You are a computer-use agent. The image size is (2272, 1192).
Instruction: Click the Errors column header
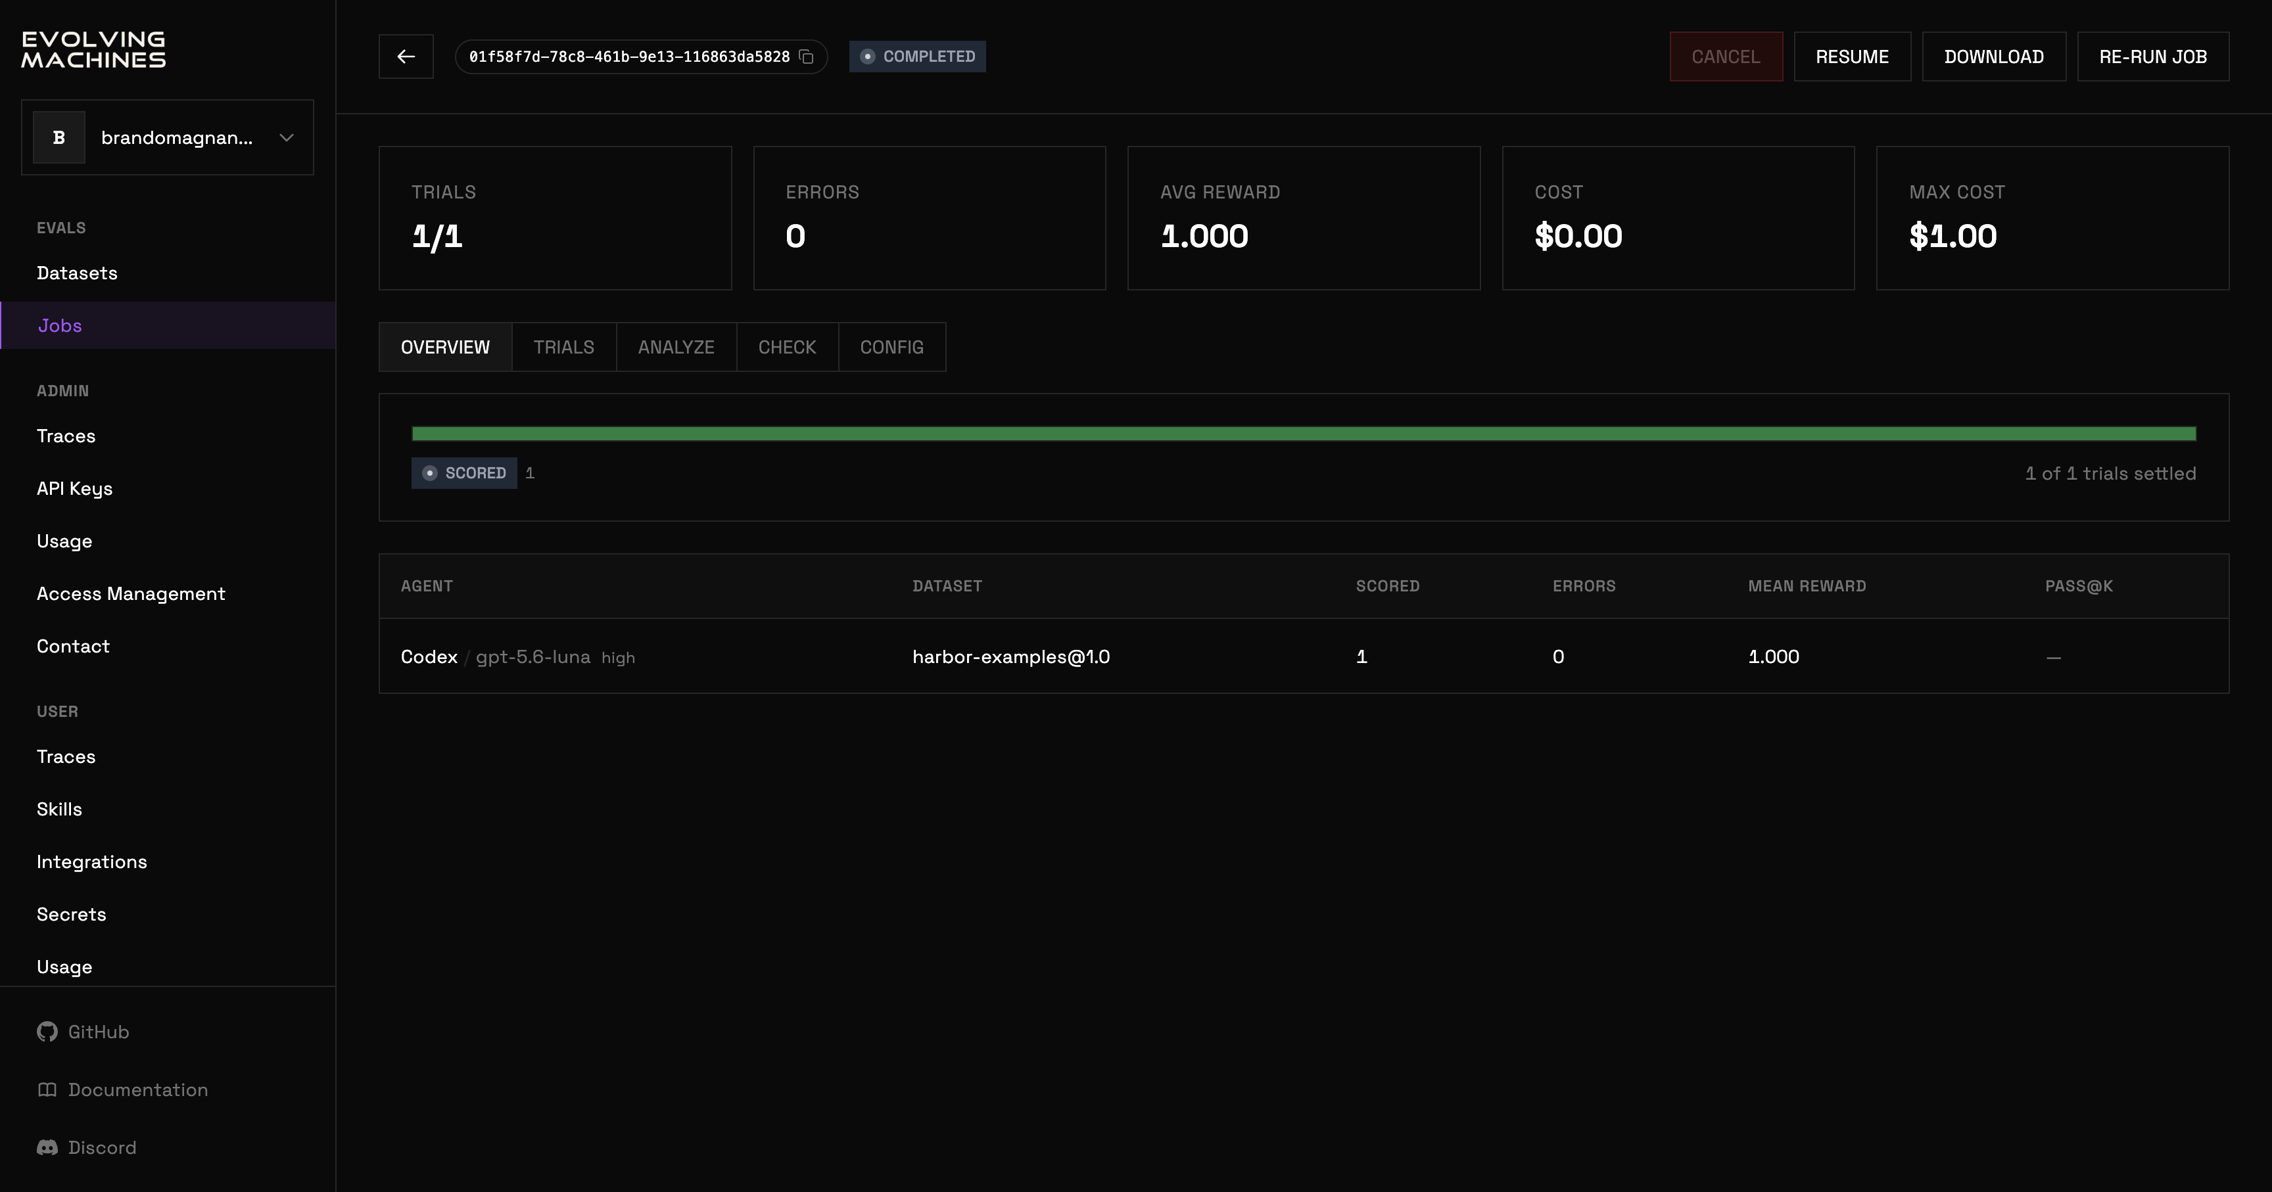(x=1584, y=586)
